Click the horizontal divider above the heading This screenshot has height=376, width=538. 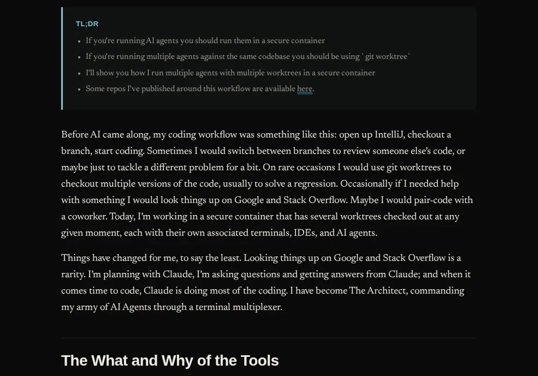point(268,338)
